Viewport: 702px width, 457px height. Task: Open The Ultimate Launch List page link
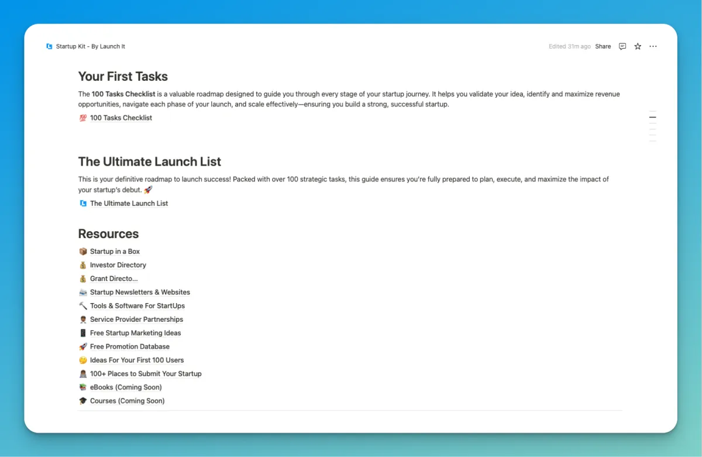coord(129,204)
